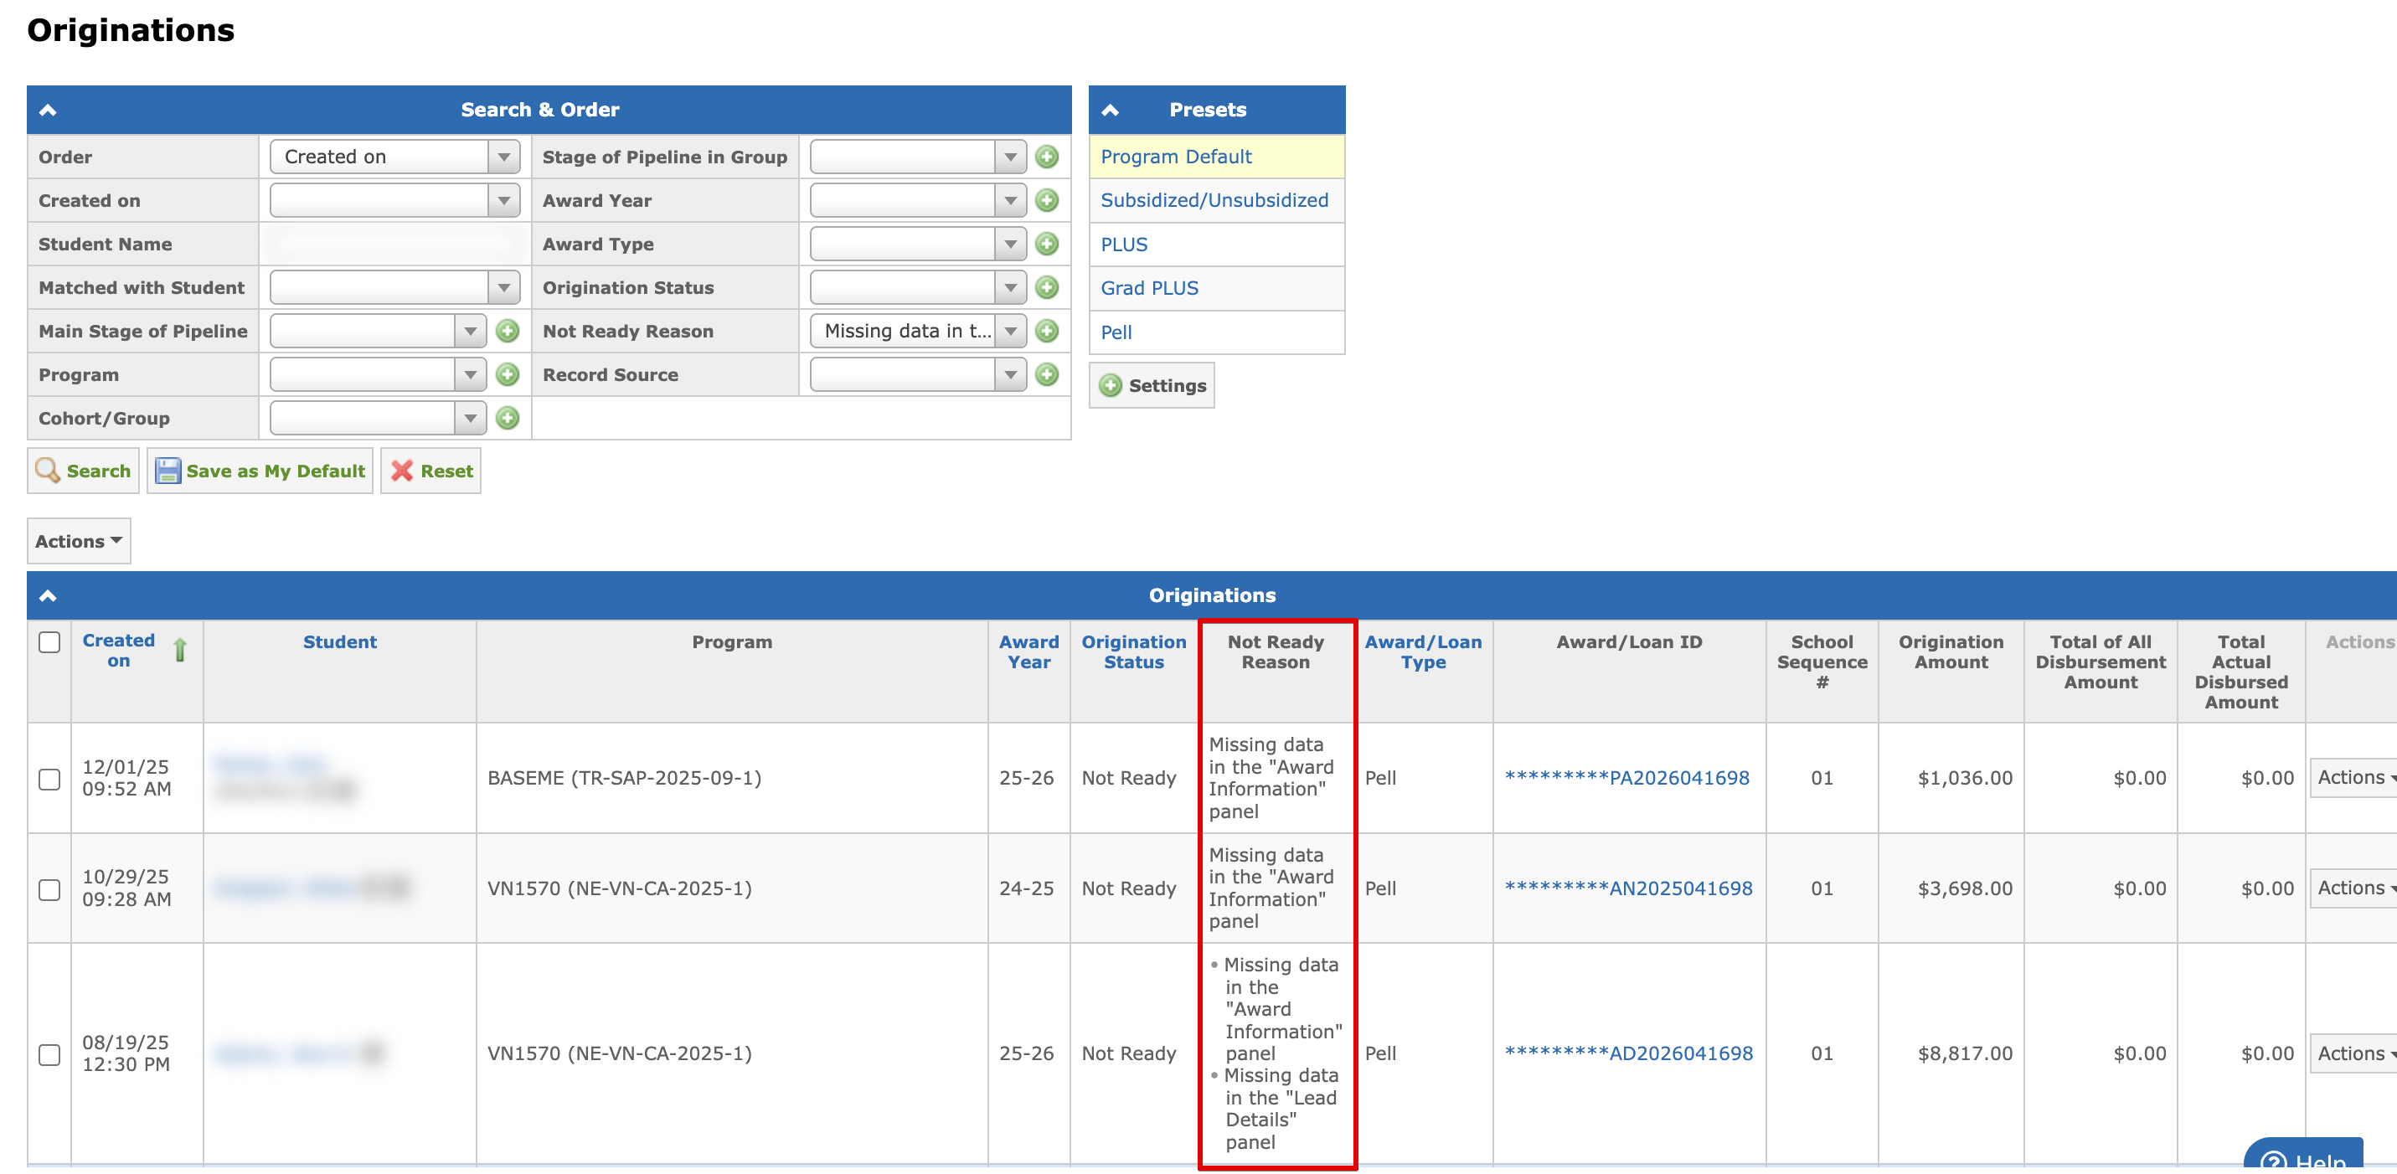Select the Subsidized/Unsubsidized preset
Viewport: 2397px width, 1174px height.
[1214, 200]
